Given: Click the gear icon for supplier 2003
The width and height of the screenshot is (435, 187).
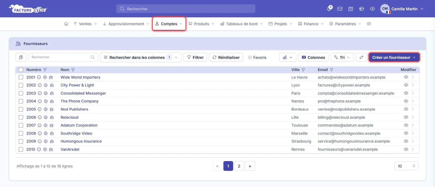Looking at the screenshot, I should coord(46,93).
